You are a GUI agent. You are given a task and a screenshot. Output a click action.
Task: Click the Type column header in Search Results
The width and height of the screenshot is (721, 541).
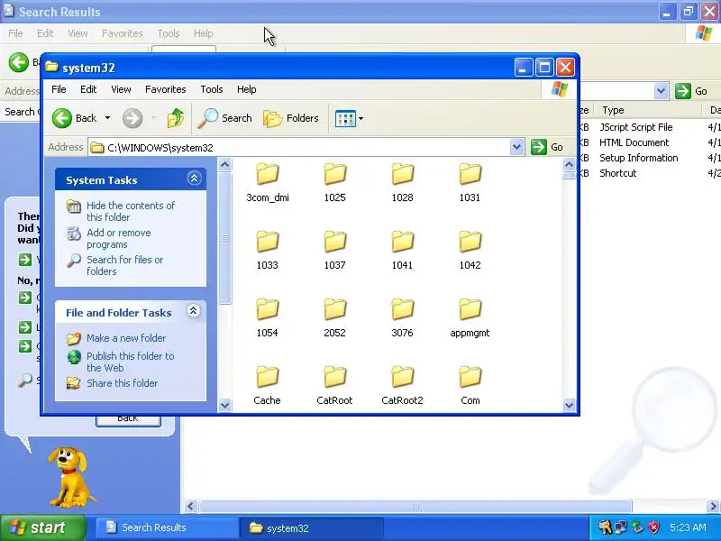tap(646, 110)
